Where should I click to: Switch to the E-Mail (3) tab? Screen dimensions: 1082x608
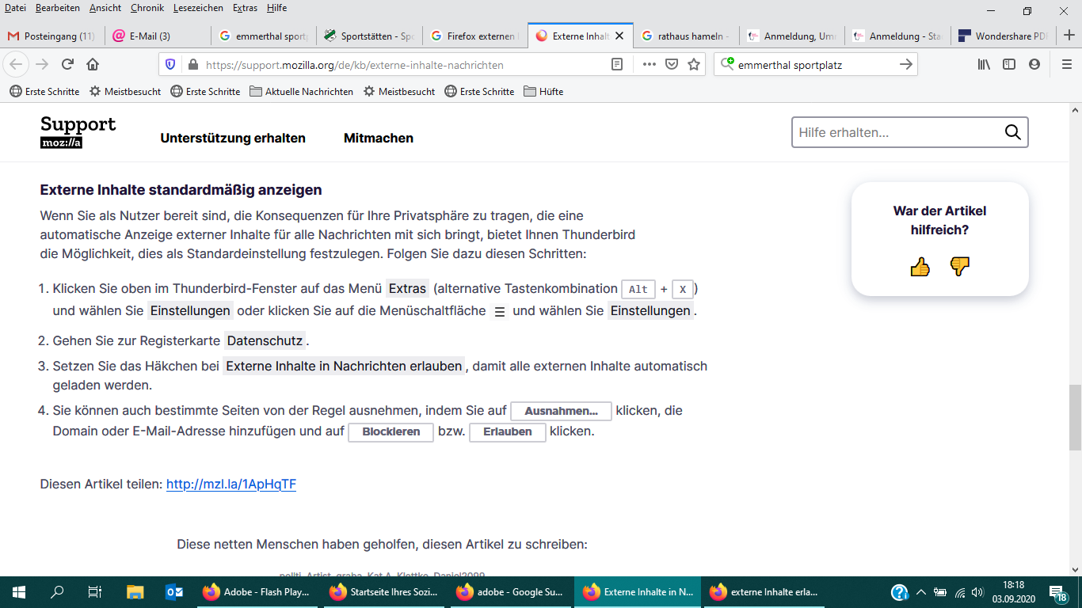(x=158, y=36)
